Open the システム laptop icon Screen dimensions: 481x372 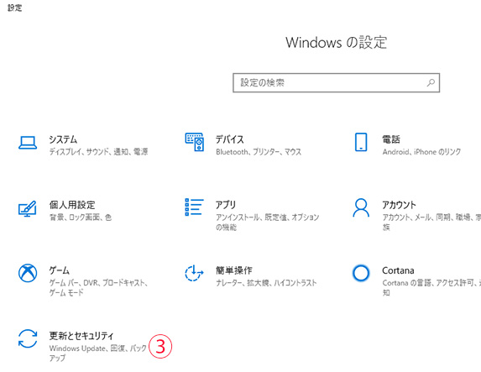point(28,143)
